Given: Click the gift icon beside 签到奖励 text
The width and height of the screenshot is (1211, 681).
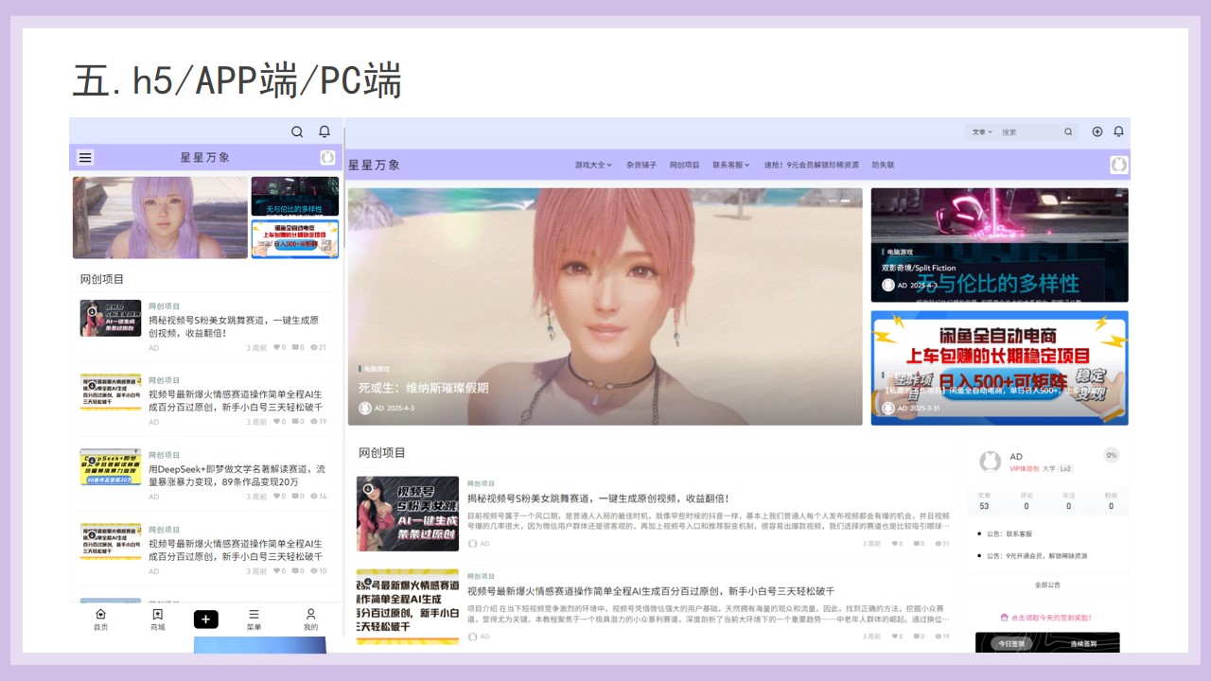Looking at the screenshot, I should pos(1004,618).
